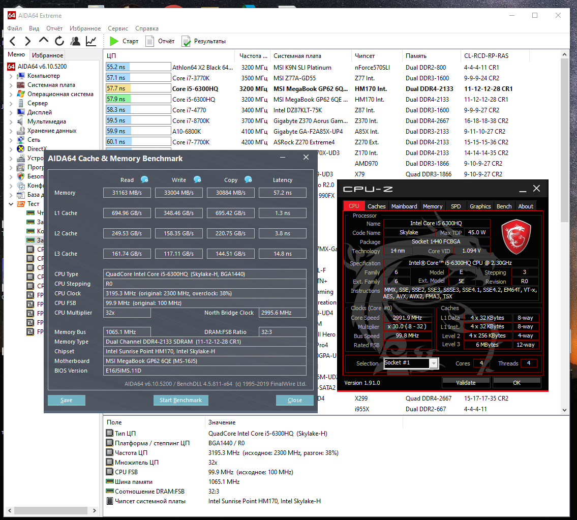Switch to the Mainboard tab in CPU-Z

(x=404, y=206)
